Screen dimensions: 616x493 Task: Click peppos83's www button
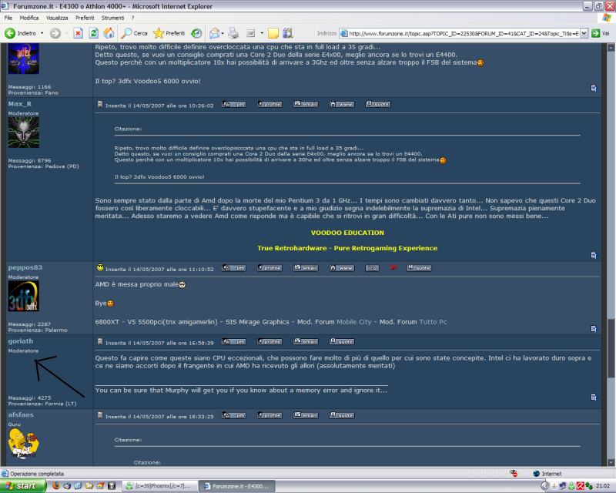(x=342, y=268)
